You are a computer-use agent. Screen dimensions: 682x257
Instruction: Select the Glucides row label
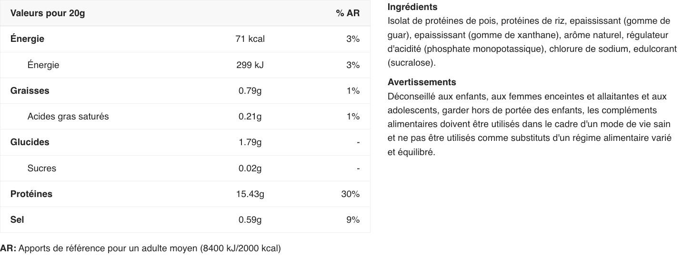[30, 142]
